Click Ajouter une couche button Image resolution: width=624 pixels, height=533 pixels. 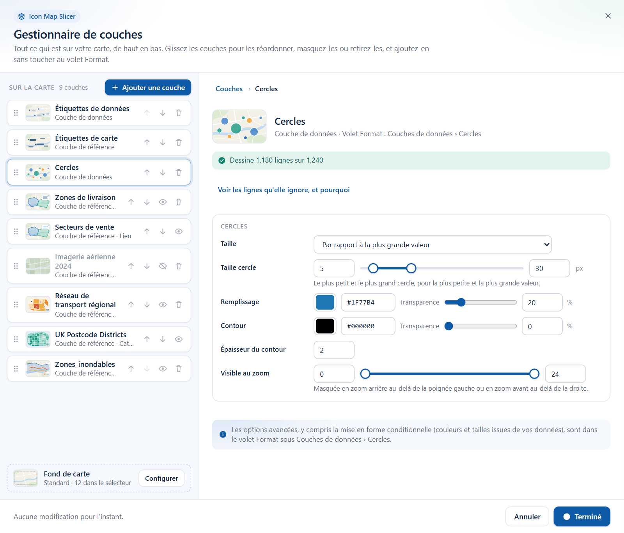point(148,88)
